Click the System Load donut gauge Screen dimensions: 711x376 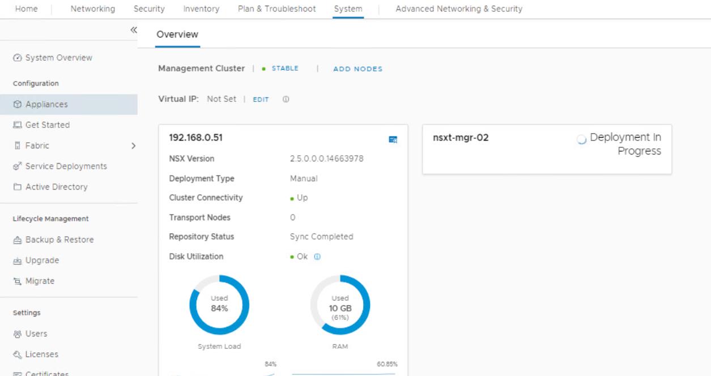(218, 305)
